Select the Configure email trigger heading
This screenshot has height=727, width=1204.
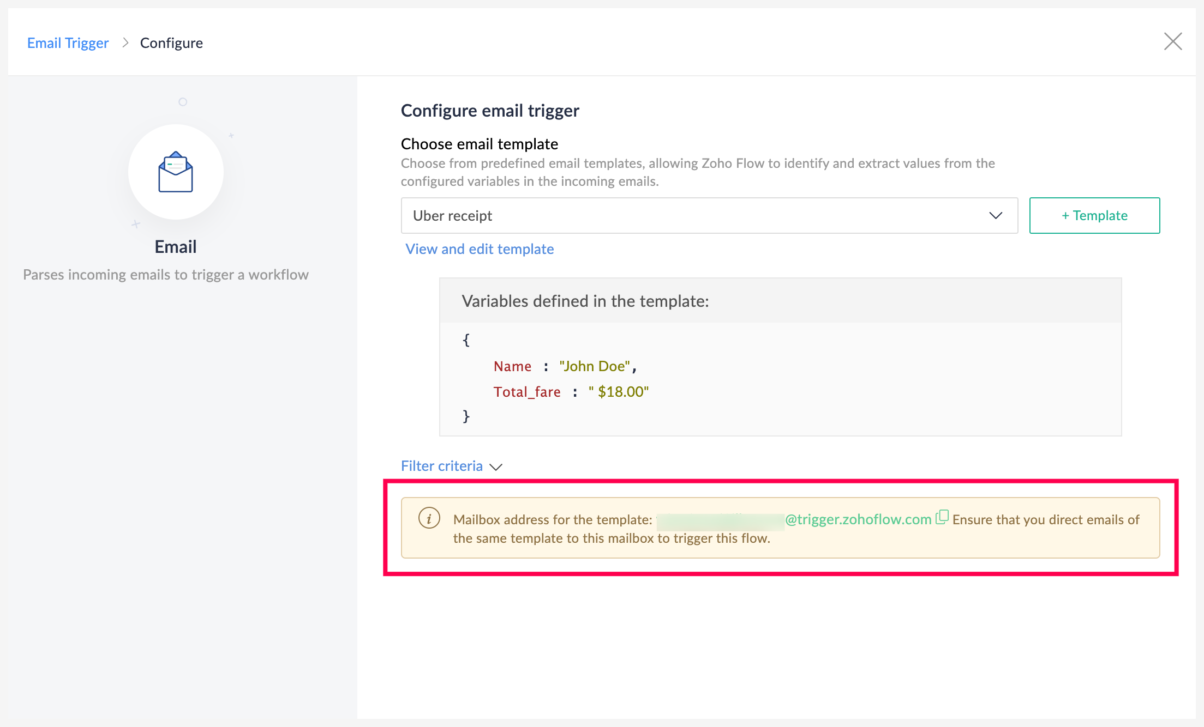pos(490,110)
